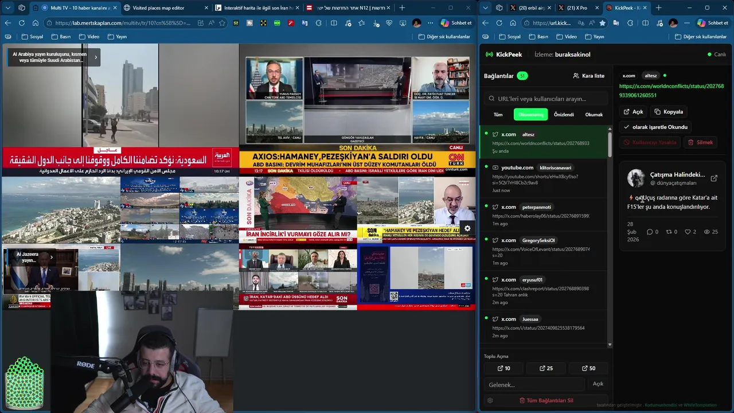Select the Okunmamış filter tab
Viewport: 734px width, 413px height.
point(530,115)
